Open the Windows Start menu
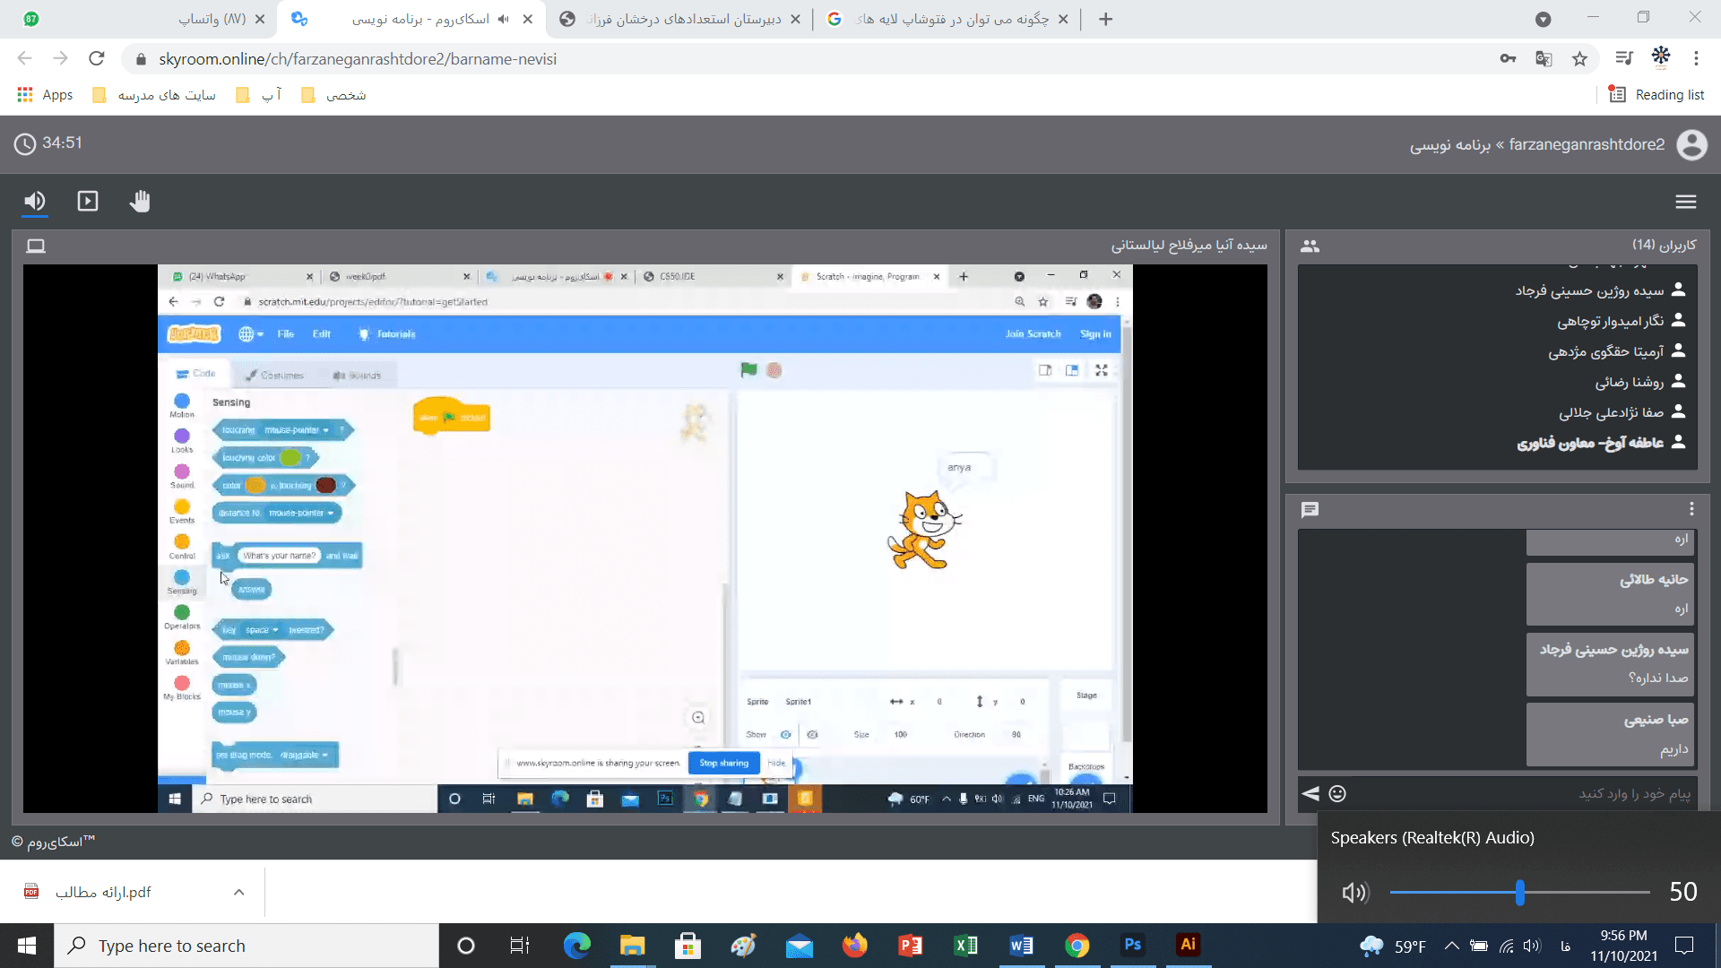 point(27,946)
